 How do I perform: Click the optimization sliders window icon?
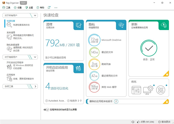136,90
